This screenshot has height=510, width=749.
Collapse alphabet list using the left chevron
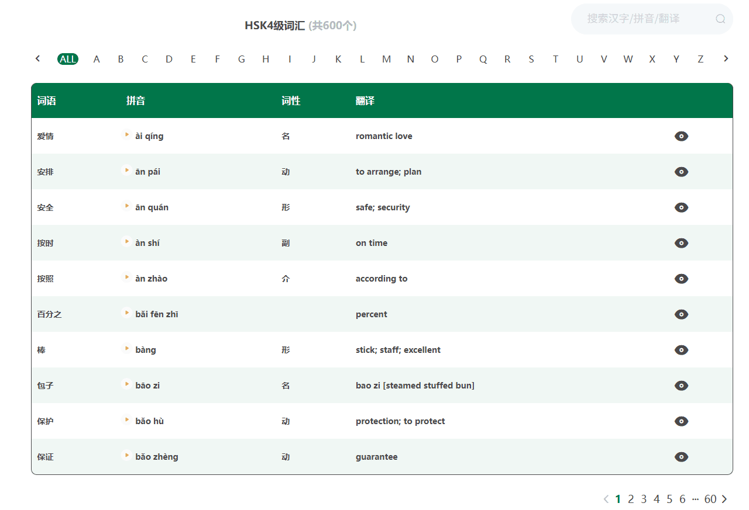tap(37, 58)
